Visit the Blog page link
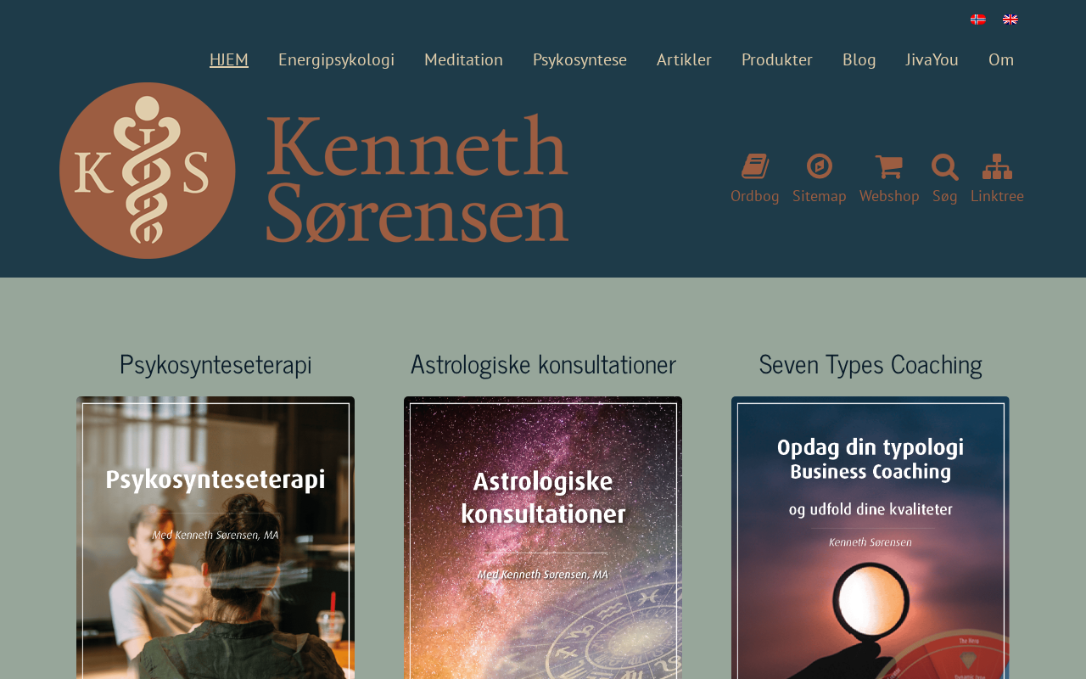The width and height of the screenshot is (1086, 679). [859, 59]
